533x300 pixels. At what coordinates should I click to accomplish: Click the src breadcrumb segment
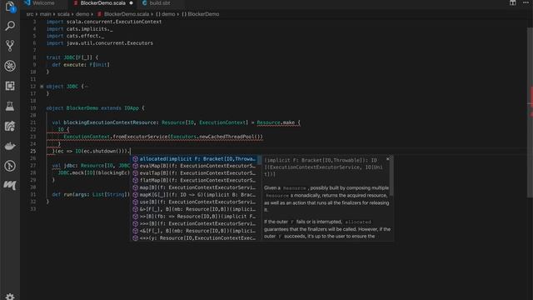coord(30,14)
